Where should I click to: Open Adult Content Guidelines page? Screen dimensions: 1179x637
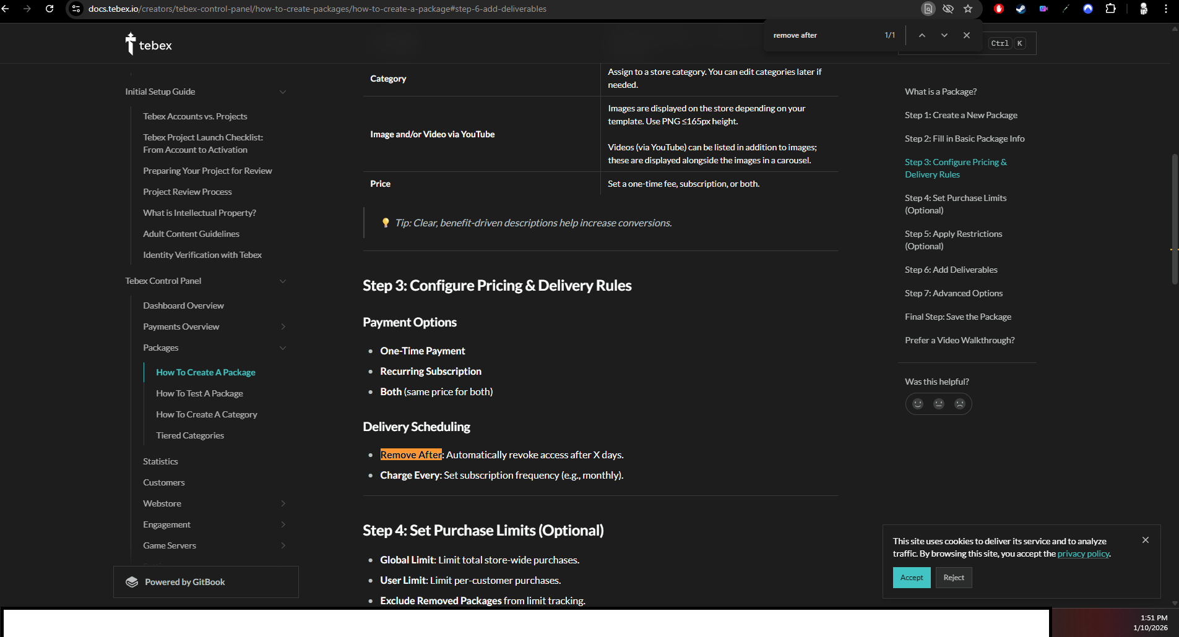(191, 234)
